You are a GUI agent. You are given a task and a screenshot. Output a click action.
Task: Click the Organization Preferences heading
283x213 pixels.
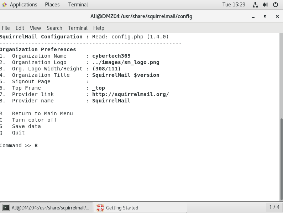click(x=38, y=49)
